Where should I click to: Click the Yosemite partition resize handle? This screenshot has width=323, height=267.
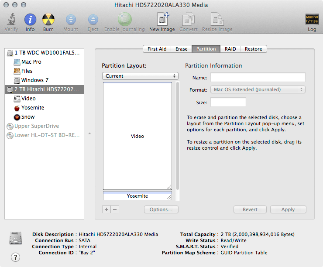point(169,198)
